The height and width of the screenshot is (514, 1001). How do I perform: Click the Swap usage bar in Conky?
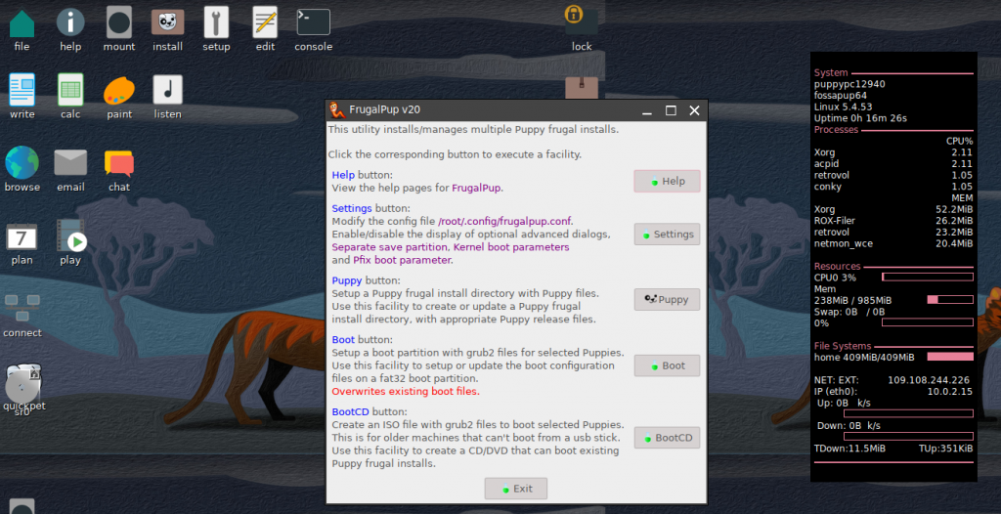coord(928,322)
